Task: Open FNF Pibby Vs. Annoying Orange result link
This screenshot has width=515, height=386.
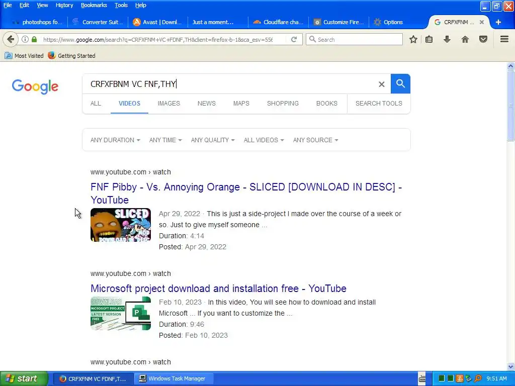Action: 246,194
